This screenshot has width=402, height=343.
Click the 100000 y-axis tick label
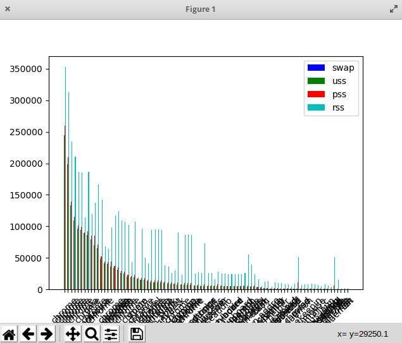click(x=26, y=227)
